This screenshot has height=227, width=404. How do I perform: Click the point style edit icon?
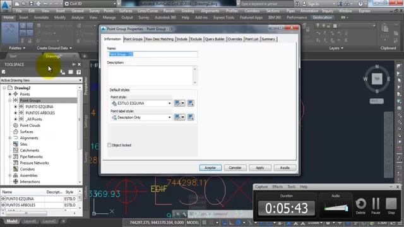[177, 103]
